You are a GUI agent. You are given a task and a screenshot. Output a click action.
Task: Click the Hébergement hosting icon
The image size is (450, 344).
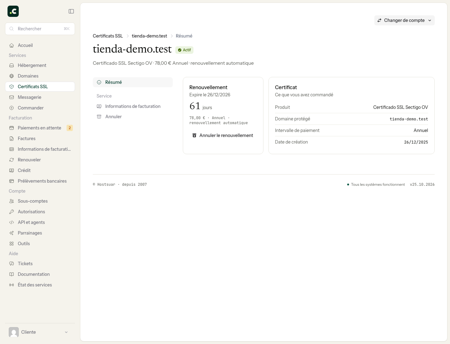(12, 65)
